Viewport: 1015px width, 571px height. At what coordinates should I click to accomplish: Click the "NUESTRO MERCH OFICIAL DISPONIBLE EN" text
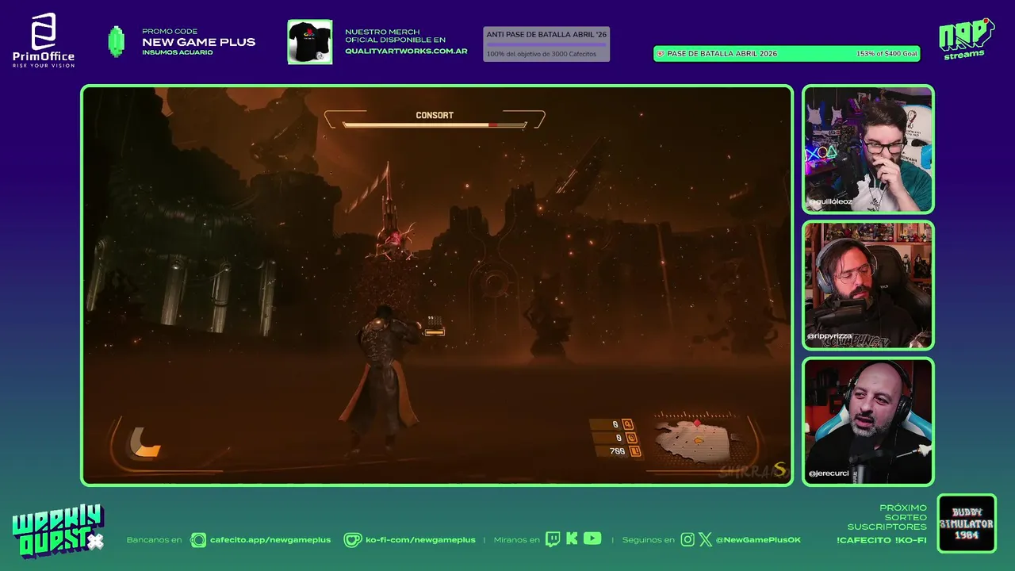point(395,36)
